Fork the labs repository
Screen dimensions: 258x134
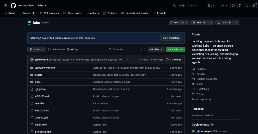point(199,22)
